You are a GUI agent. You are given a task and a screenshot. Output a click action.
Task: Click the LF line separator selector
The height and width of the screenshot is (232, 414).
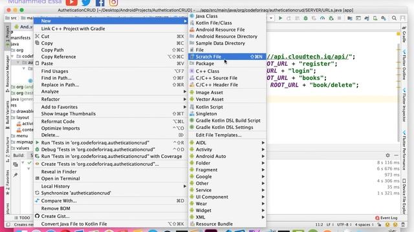330,224
